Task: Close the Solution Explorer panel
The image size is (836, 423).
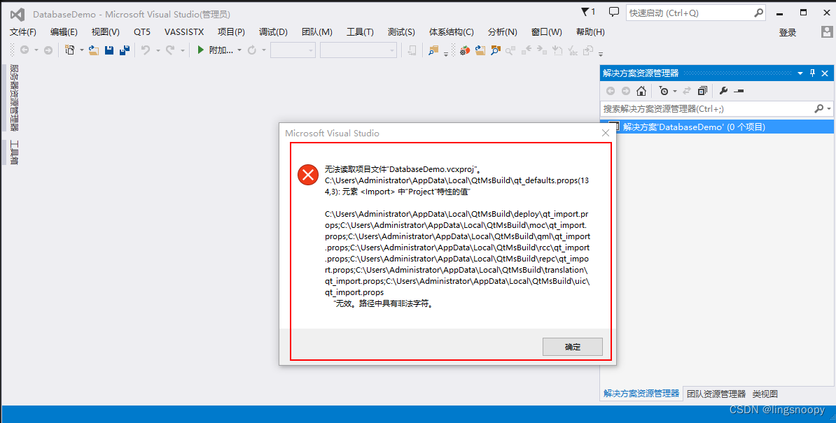Action: [x=825, y=73]
